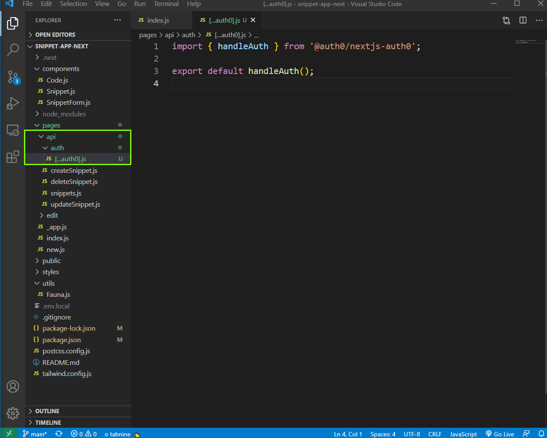547x438 pixels.
Task: Open tailwind.config.js file
Action: coord(78,373)
